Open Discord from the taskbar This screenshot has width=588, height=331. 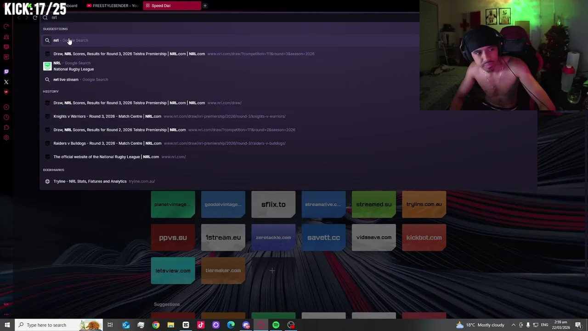coord(246,325)
